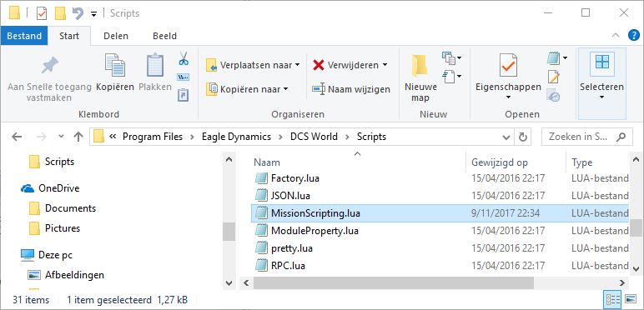644x310 pixels.
Task: Switch to details view in status bar
Action: click(610, 298)
